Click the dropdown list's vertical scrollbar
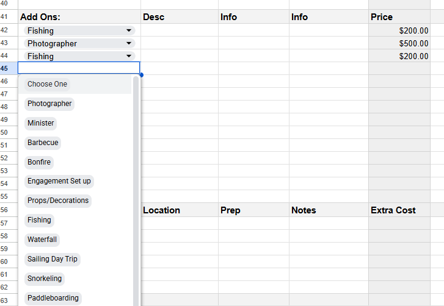The image size is (444, 306). click(136, 183)
